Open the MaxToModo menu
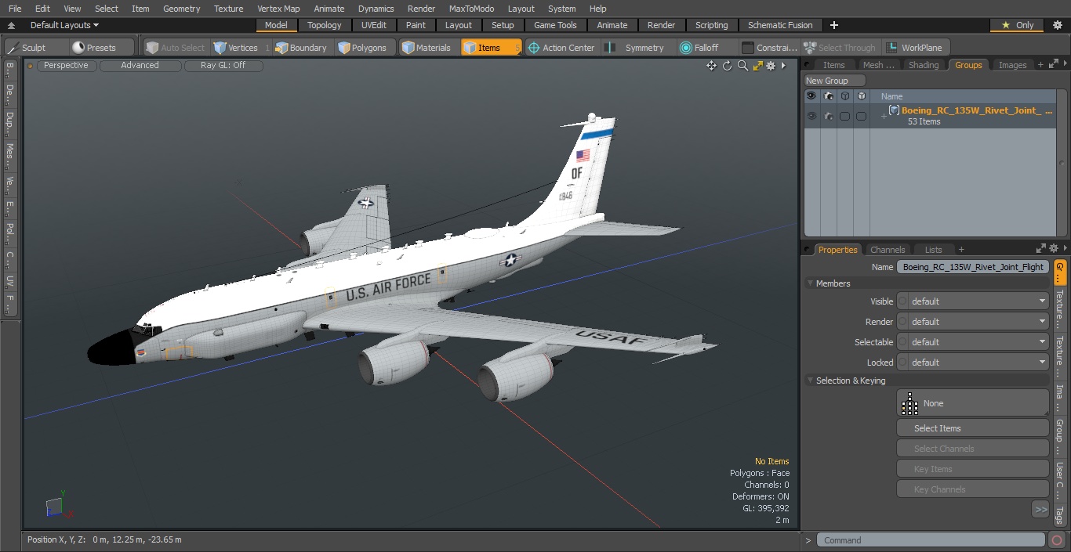This screenshot has width=1071, height=552. coord(471,9)
